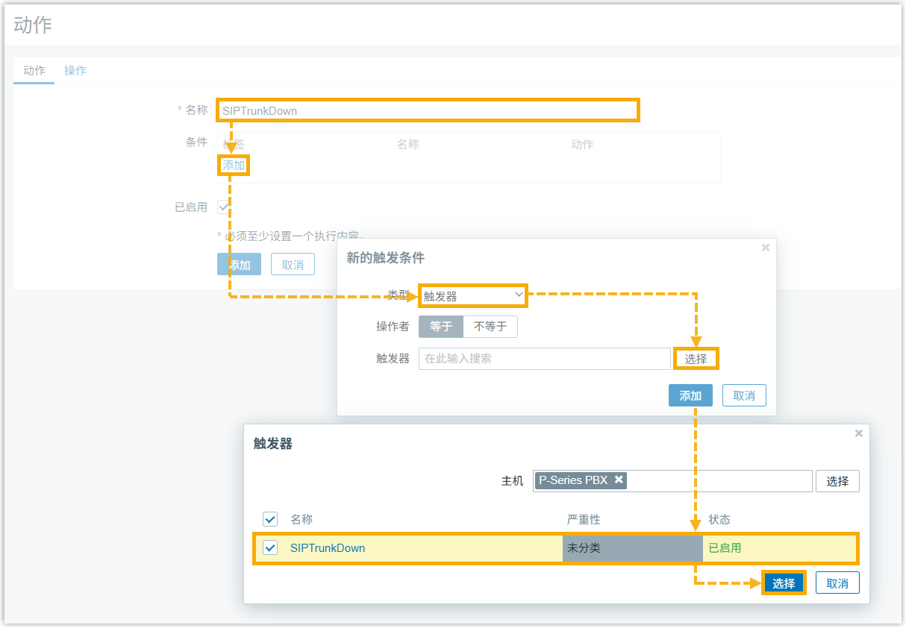Click the 名称 field containing SIPTrunkDown
906x628 pixels.
[428, 110]
